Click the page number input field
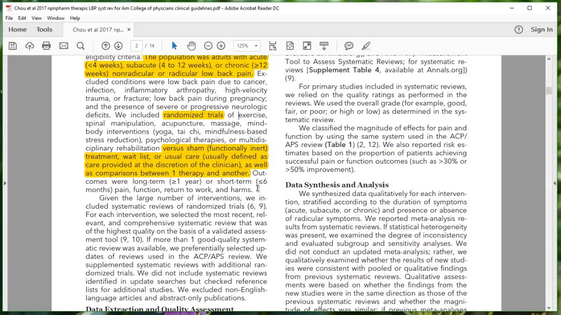Screen dimensions: 561x315 pyautogui.click(x=136, y=46)
